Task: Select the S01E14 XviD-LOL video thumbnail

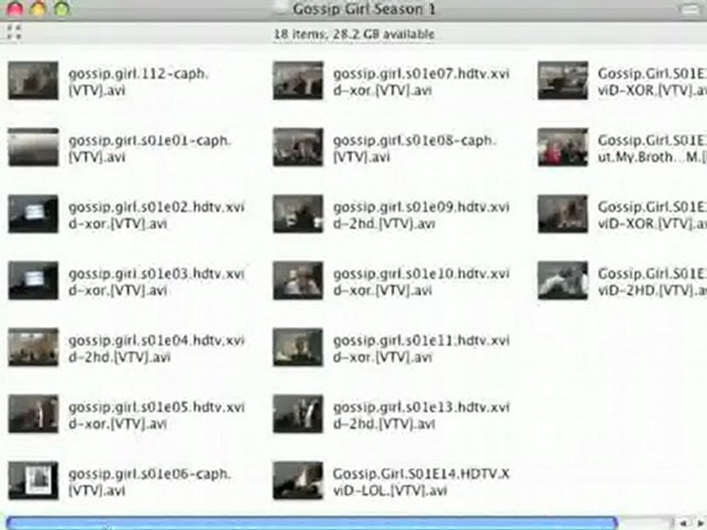Action: point(298,481)
